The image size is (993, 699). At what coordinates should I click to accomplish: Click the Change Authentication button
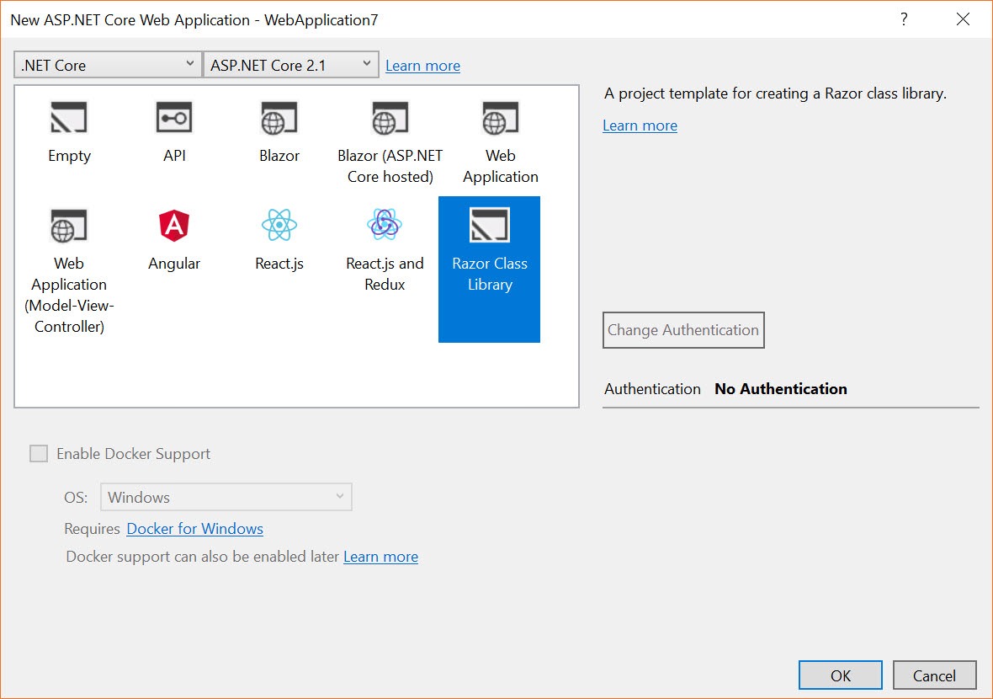pyautogui.click(x=683, y=330)
